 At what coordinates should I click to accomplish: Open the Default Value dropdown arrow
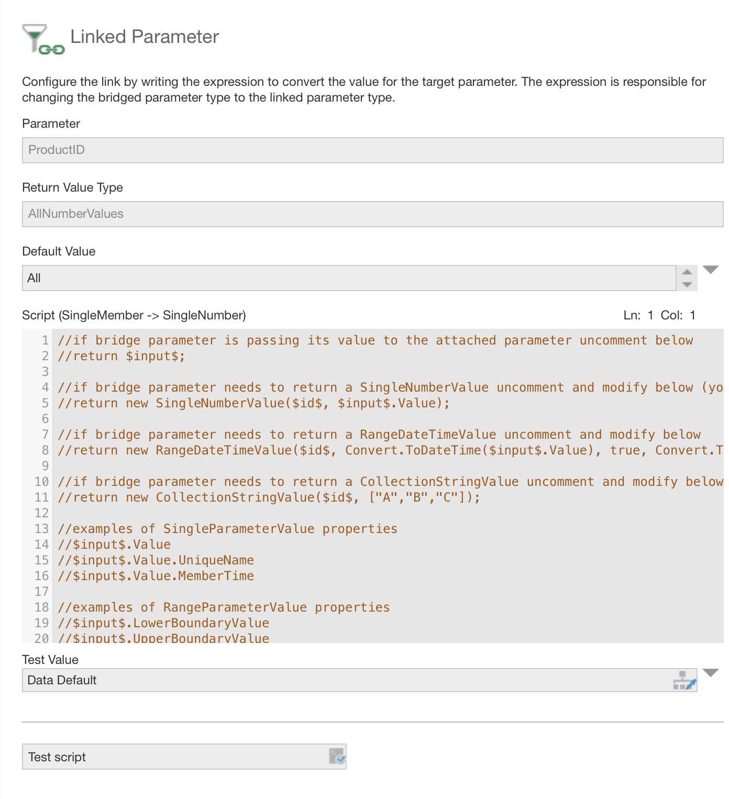coord(711,270)
